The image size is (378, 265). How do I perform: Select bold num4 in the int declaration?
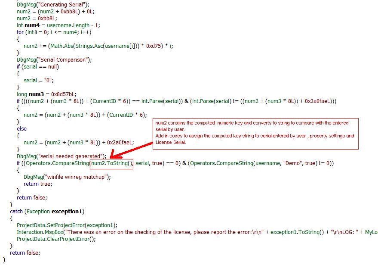[x=32, y=25]
